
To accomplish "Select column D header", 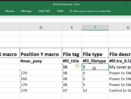I will 41,28.
